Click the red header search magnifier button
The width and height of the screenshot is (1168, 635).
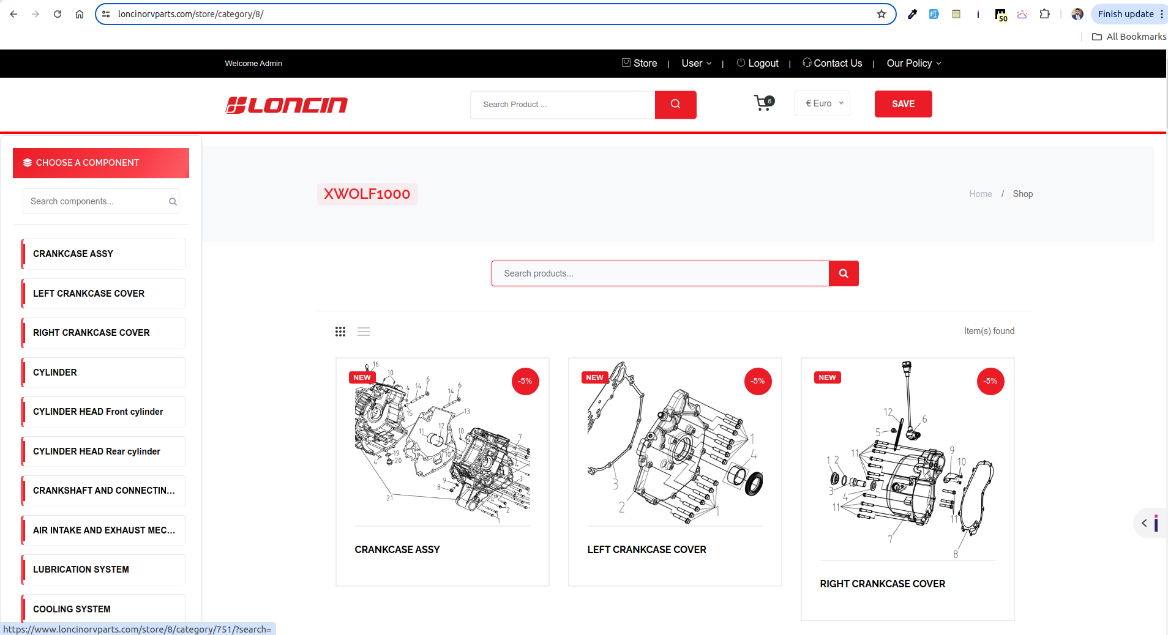[x=675, y=105]
